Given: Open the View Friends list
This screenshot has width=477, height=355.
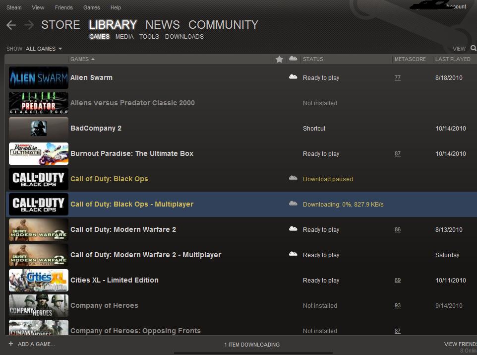Looking at the screenshot, I should coord(460,344).
